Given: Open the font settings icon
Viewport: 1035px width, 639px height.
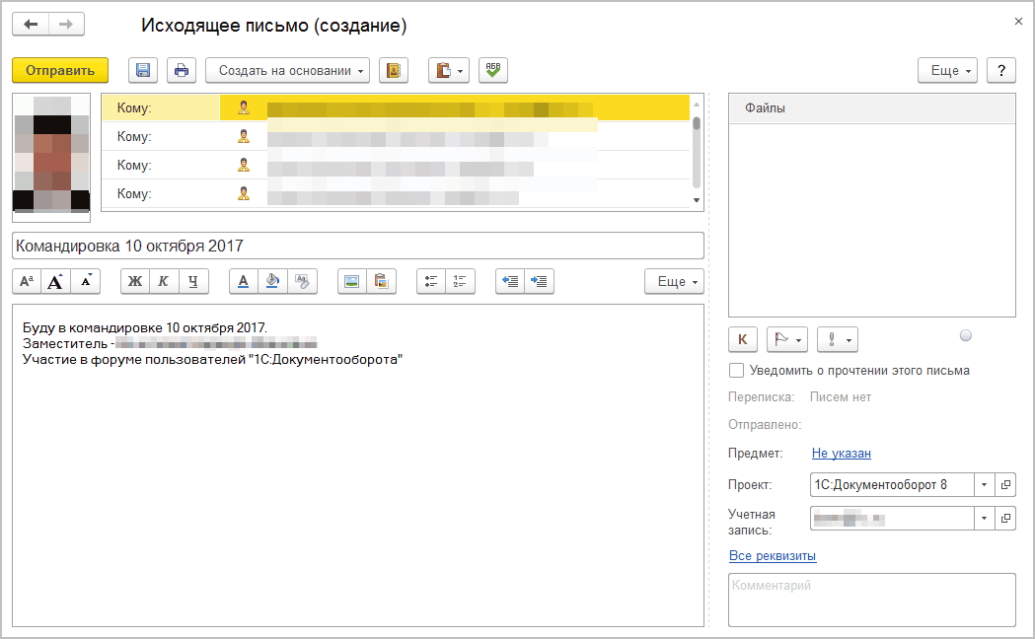Looking at the screenshot, I should coord(302,282).
